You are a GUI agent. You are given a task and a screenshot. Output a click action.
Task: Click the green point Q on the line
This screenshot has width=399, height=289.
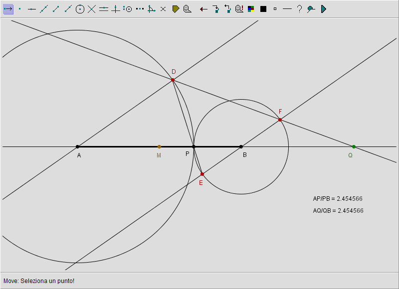(x=354, y=146)
